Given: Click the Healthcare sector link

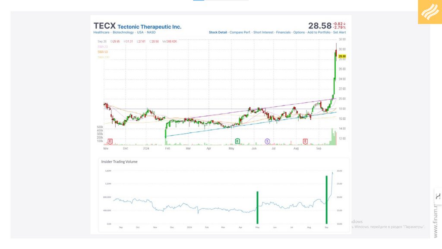Looking at the screenshot, I should (101, 32).
